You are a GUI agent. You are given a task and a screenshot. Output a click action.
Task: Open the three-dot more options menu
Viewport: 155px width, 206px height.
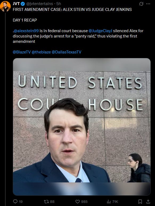tap(148, 4)
